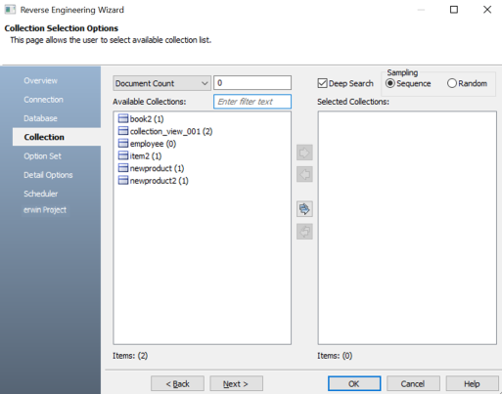Viewport: 502px width, 394px height.
Task: Select the book2 collection table icon
Action: click(x=123, y=118)
